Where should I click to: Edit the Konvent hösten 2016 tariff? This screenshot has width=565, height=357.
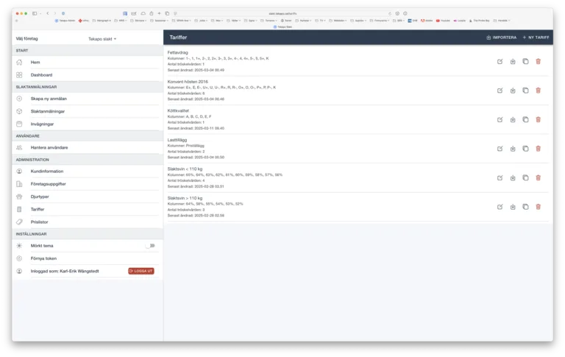pyautogui.click(x=500, y=91)
